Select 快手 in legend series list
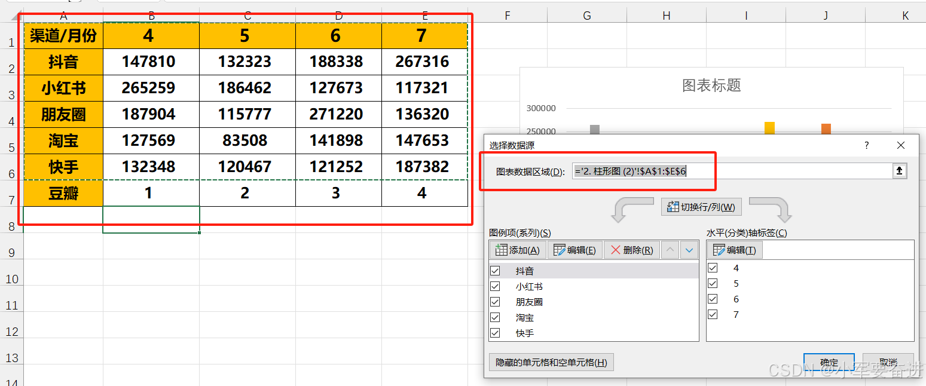The height and width of the screenshot is (386, 926). pos(525,333)
